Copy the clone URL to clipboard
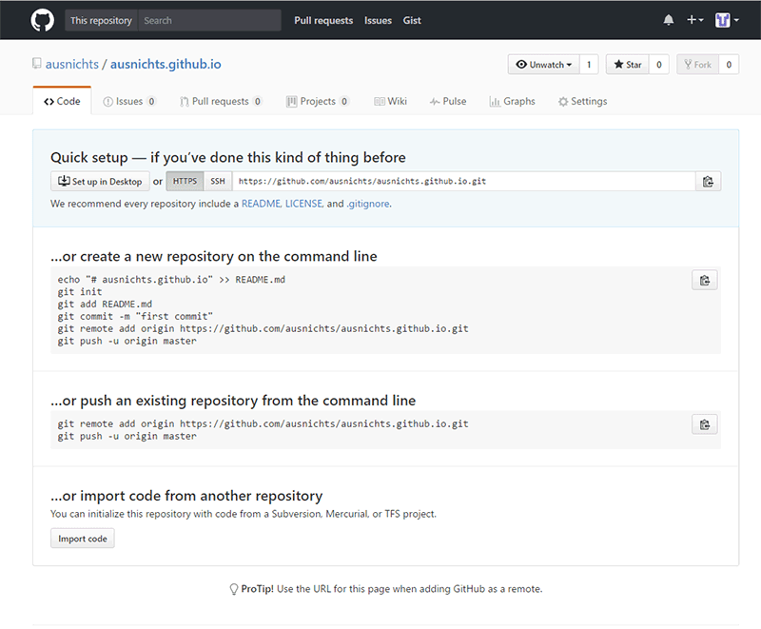Viewport: 761px width, 629px height. tap(708, 181)
